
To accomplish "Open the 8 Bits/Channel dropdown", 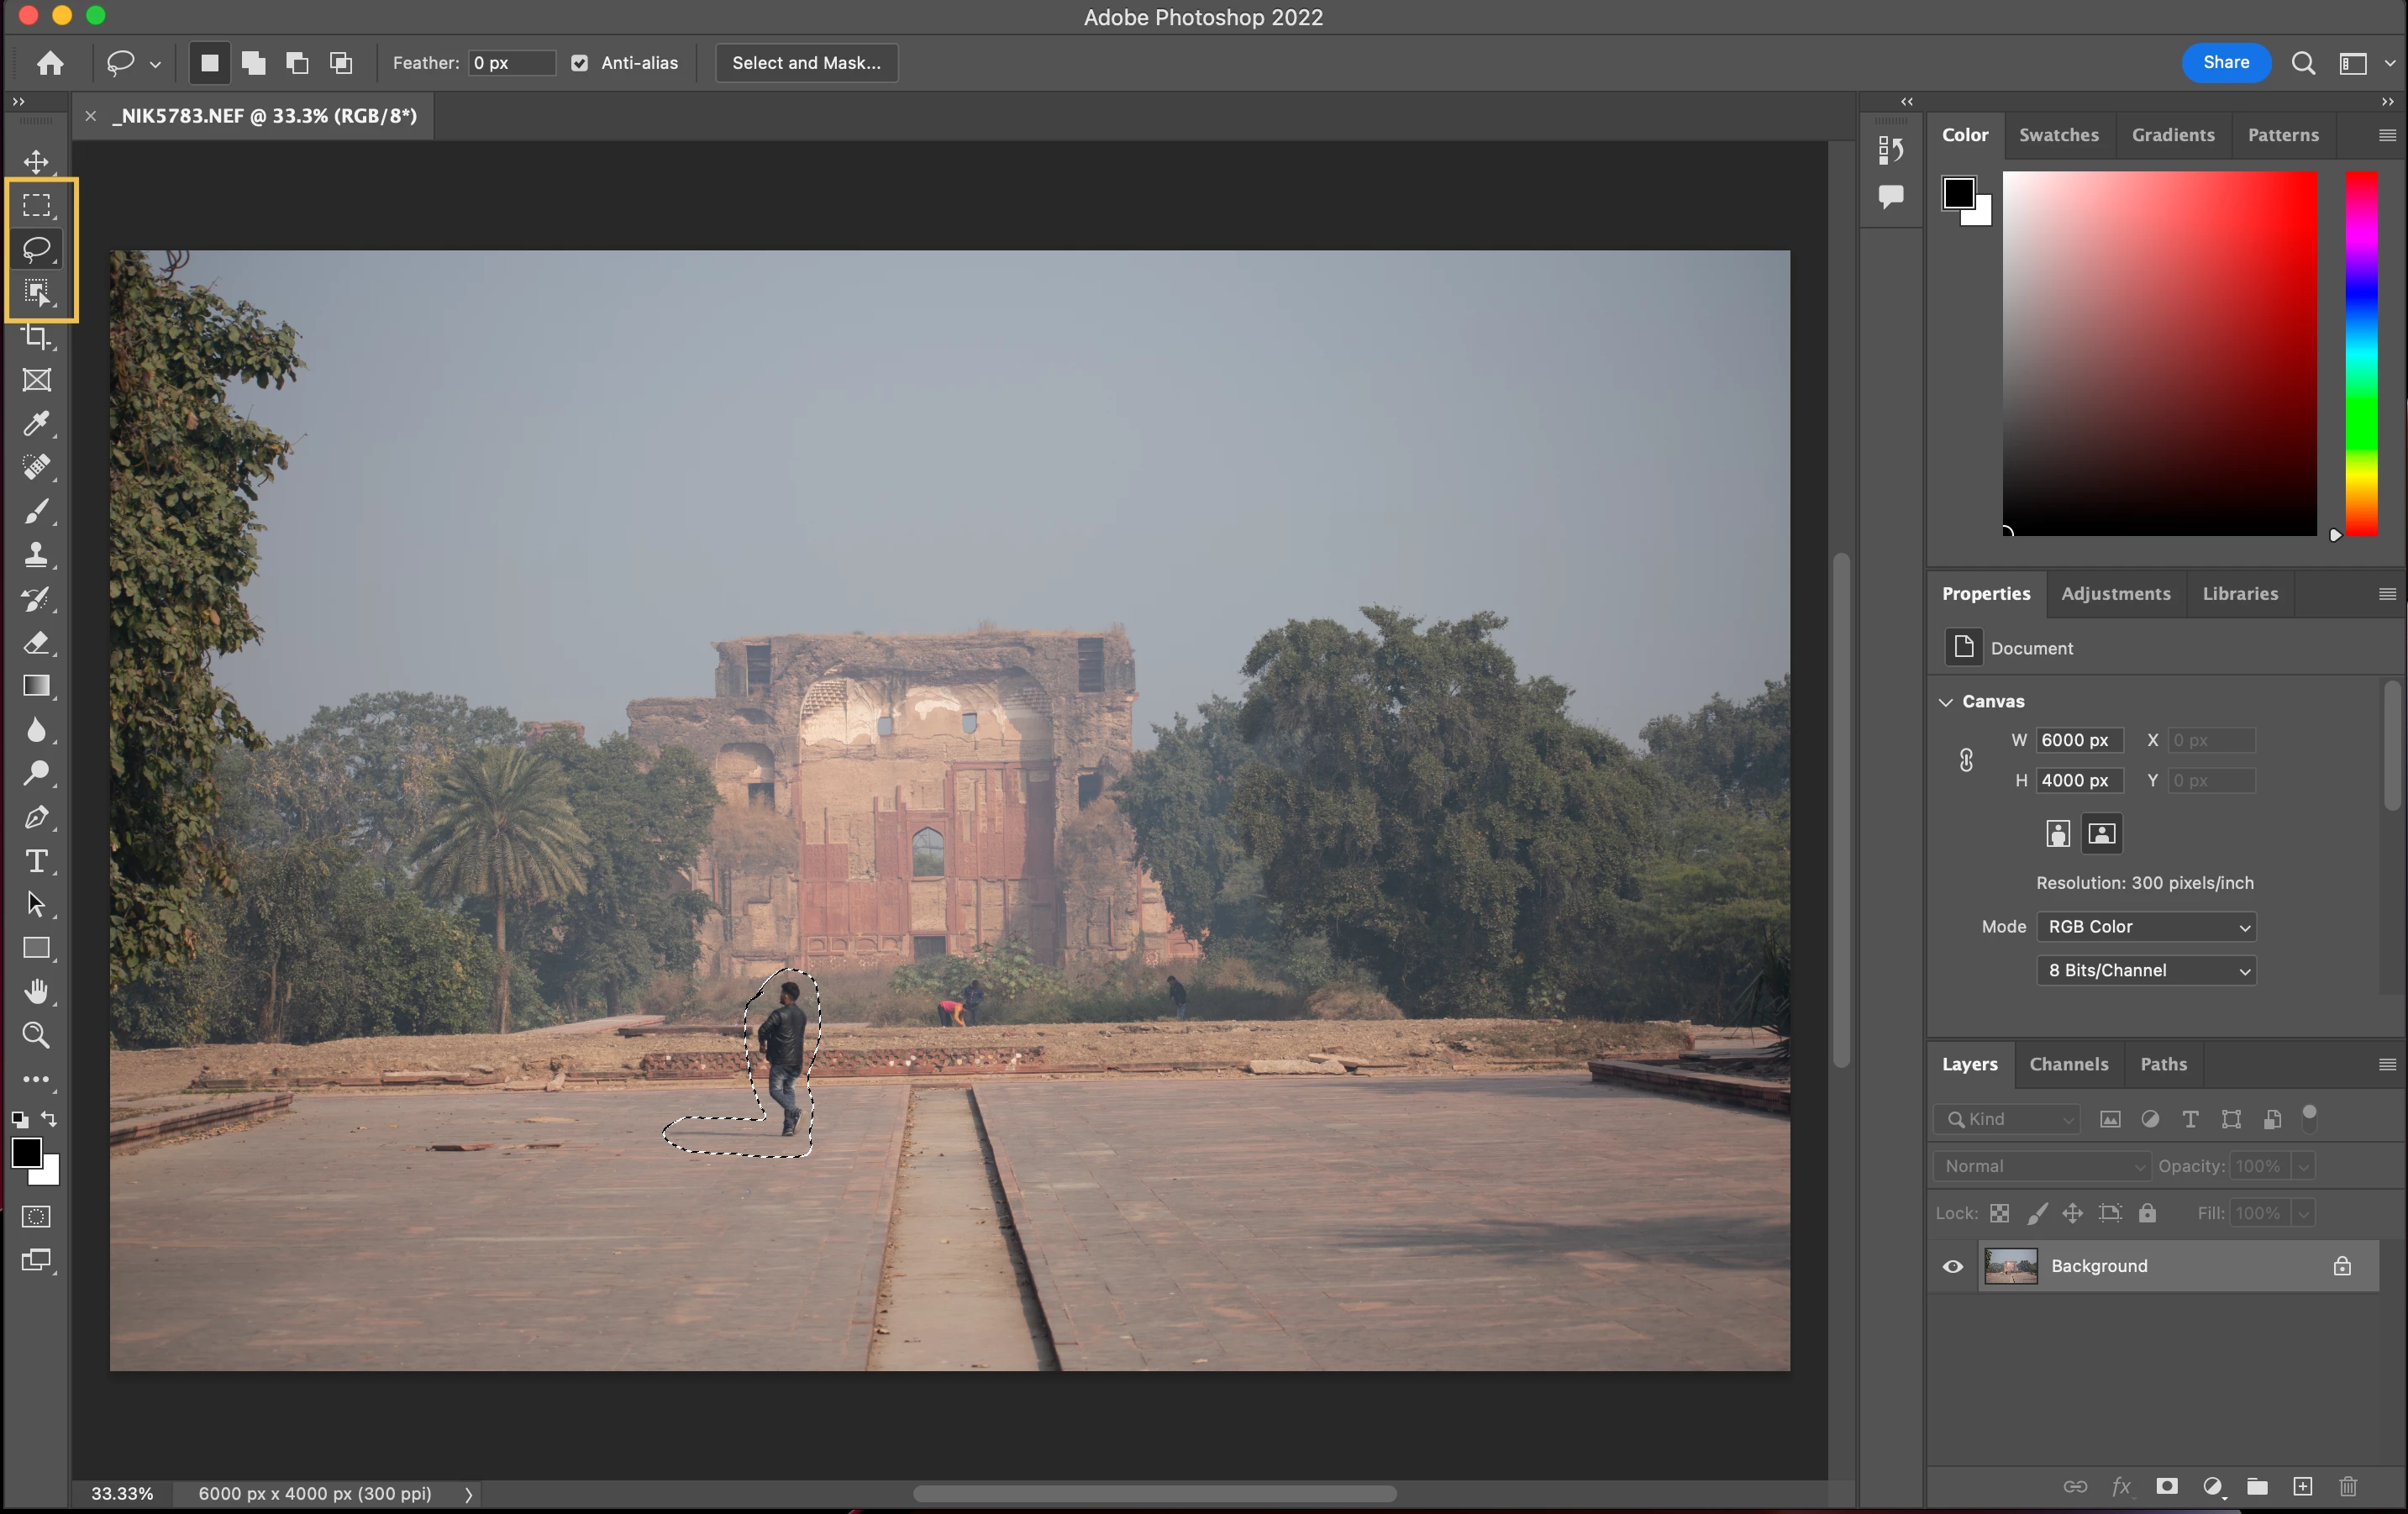I will 2146,970.
